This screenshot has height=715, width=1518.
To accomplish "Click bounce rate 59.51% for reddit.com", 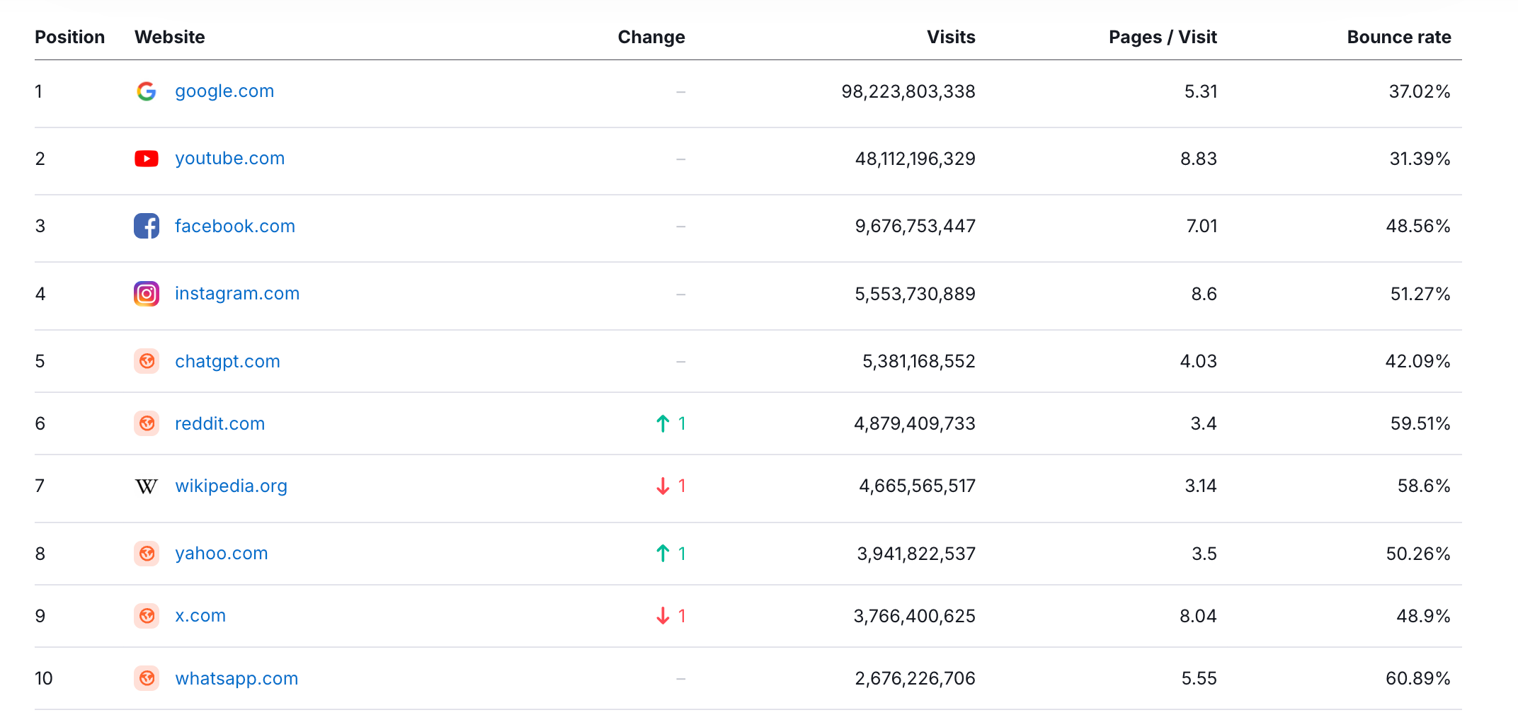I will tap(1420, 423).
